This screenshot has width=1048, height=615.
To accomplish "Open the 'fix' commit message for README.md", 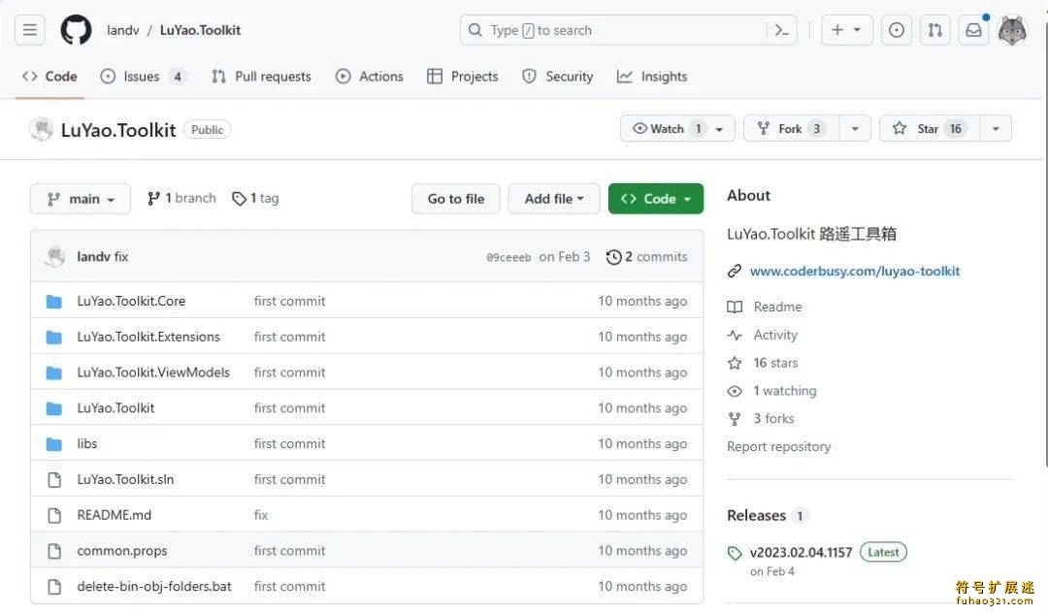I will (x=261, y=515).
